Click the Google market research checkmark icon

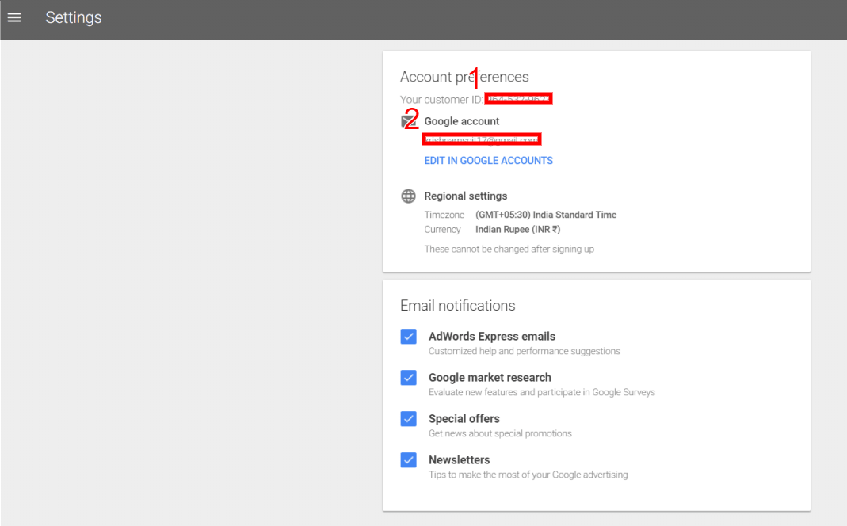pyautogui.click(x=408, y=378)
